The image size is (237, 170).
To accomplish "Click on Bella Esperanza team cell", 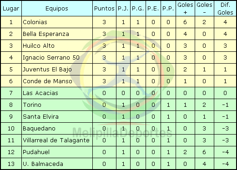I will [x=57, y=34].
